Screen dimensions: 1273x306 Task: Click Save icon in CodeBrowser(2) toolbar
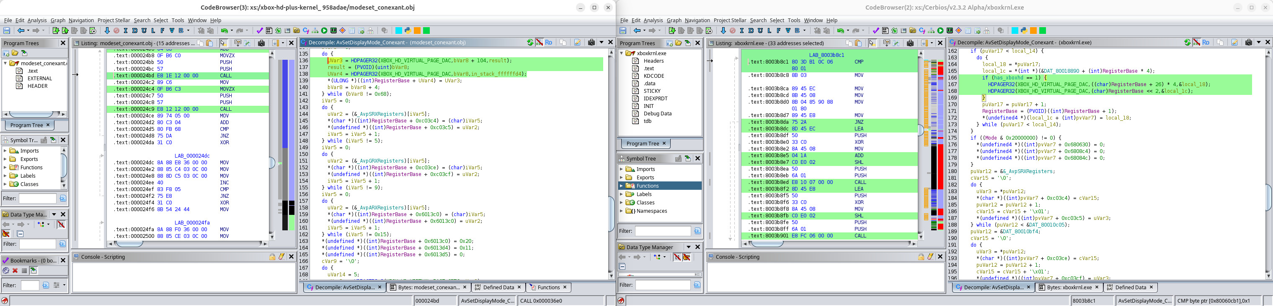tap(622, 31)
